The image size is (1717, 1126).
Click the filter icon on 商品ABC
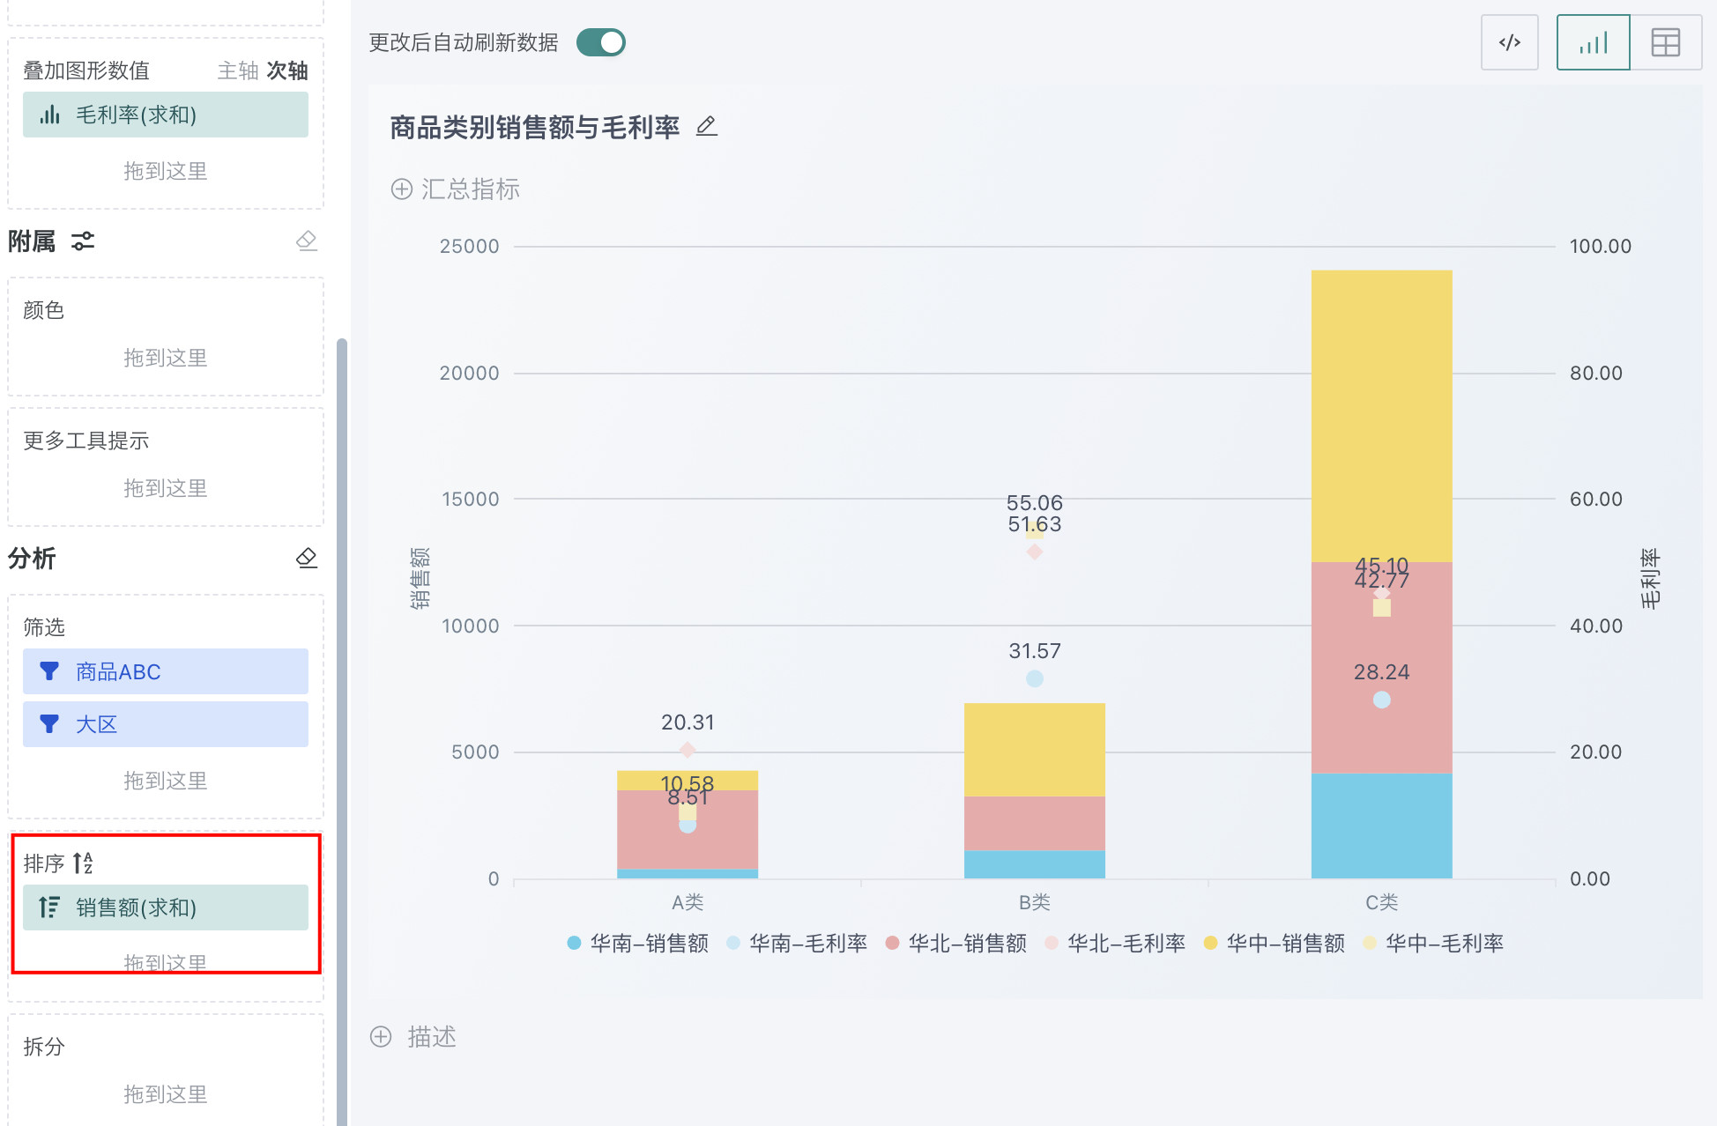49,671
